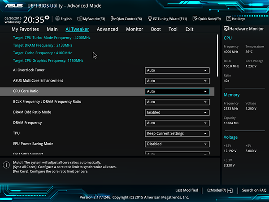Open the Tool tab
Screen dimensions: 269x202
[173, 29]
